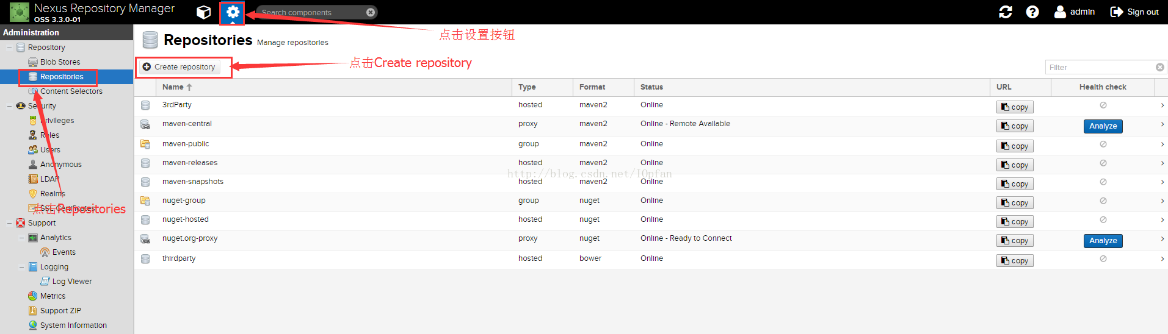Screen dimensions: 1168x334
Task: Analyze health of maven-central
Action: (x=1103, y=126)
